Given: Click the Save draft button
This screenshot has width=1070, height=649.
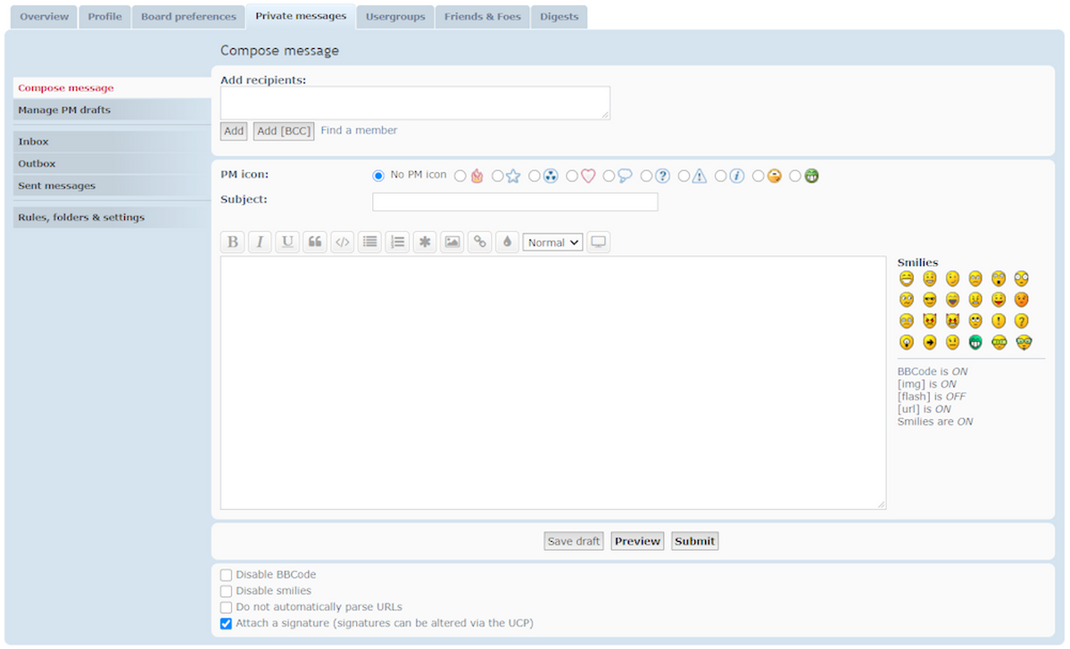Looking at the screenshot, I should pyautogui.click(x=573, y=541).
